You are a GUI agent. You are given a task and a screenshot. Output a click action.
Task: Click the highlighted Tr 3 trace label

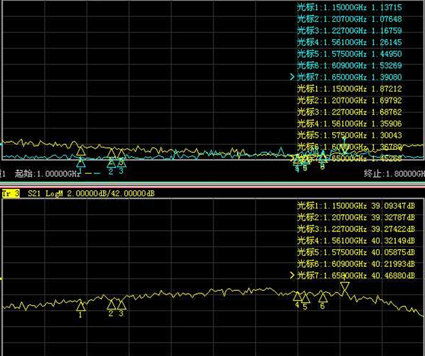[10, 194]
